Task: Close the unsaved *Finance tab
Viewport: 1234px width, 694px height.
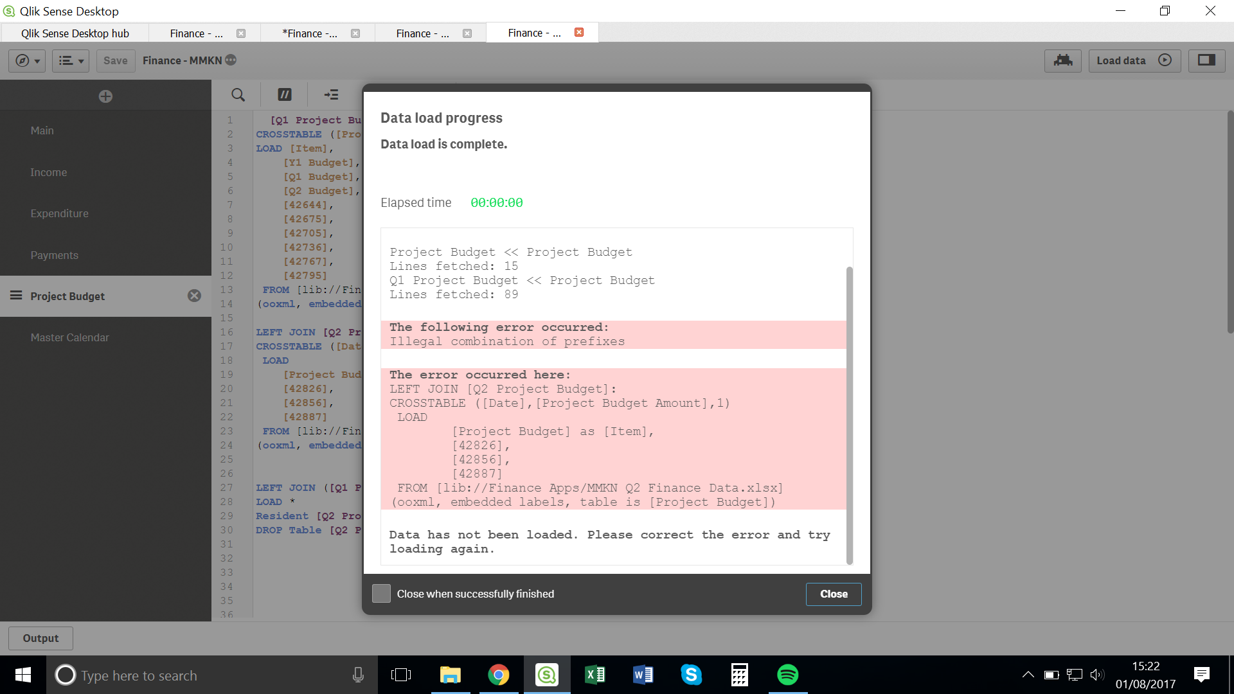Action: pyautogui.click(x=355, y=33)
